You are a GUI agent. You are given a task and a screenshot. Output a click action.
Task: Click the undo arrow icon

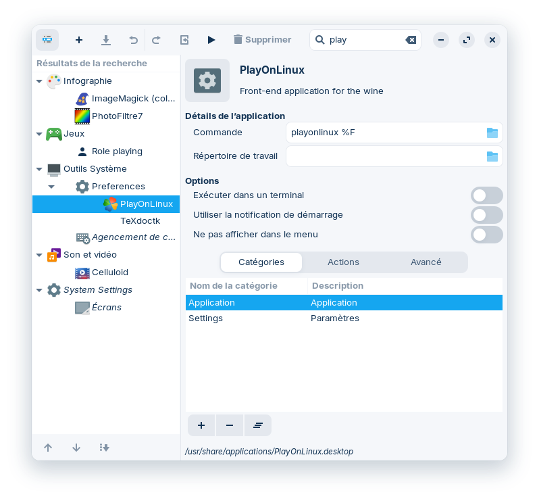(133, 40)
